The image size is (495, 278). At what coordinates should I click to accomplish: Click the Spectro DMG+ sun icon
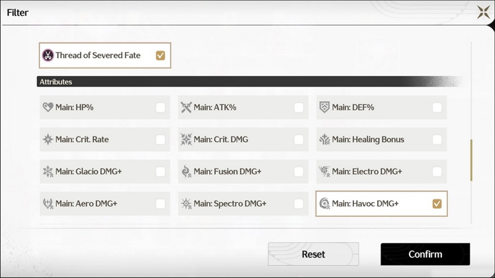(x=186, y=204)
